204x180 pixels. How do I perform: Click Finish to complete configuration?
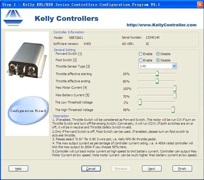click(x=182, y=169)
